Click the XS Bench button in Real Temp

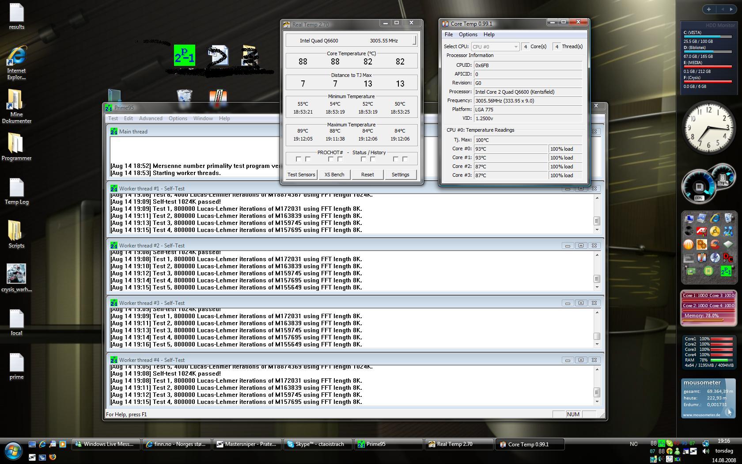coord(334,175)
